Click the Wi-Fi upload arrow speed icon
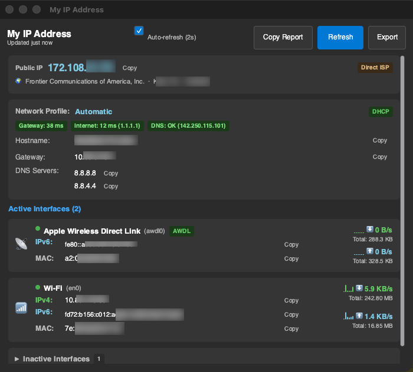 coord(359,317)
